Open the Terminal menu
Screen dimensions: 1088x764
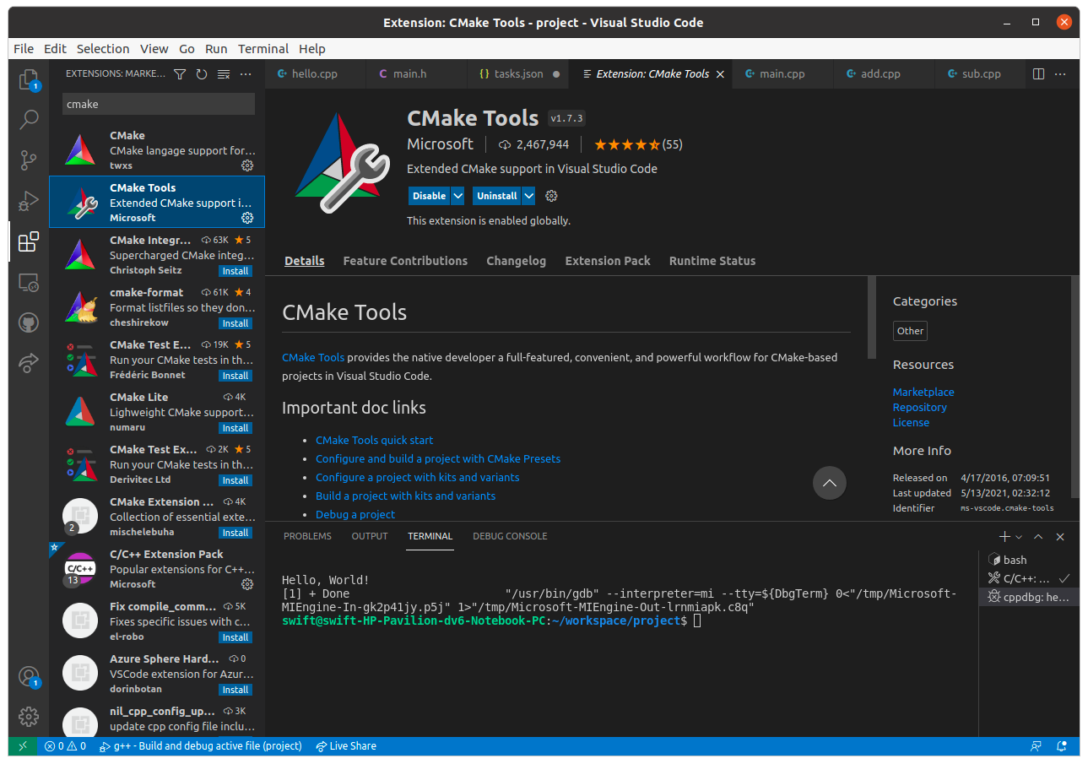point(263,49)
